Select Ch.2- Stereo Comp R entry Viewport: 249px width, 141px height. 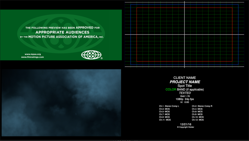[202, 106]
